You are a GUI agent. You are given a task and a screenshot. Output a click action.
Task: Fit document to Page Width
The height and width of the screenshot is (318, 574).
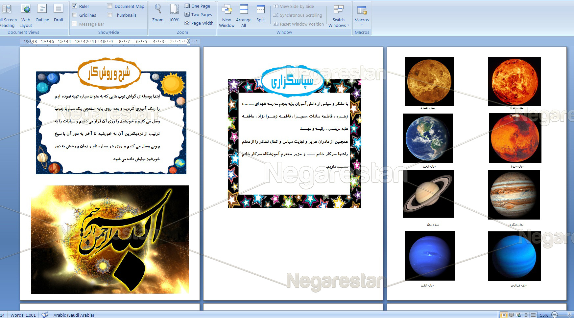tap(199, 23)
